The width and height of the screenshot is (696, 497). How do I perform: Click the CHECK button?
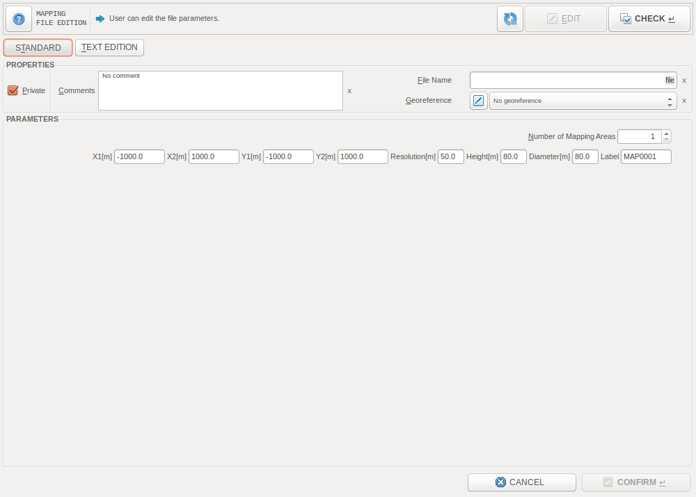coord(649,19)
